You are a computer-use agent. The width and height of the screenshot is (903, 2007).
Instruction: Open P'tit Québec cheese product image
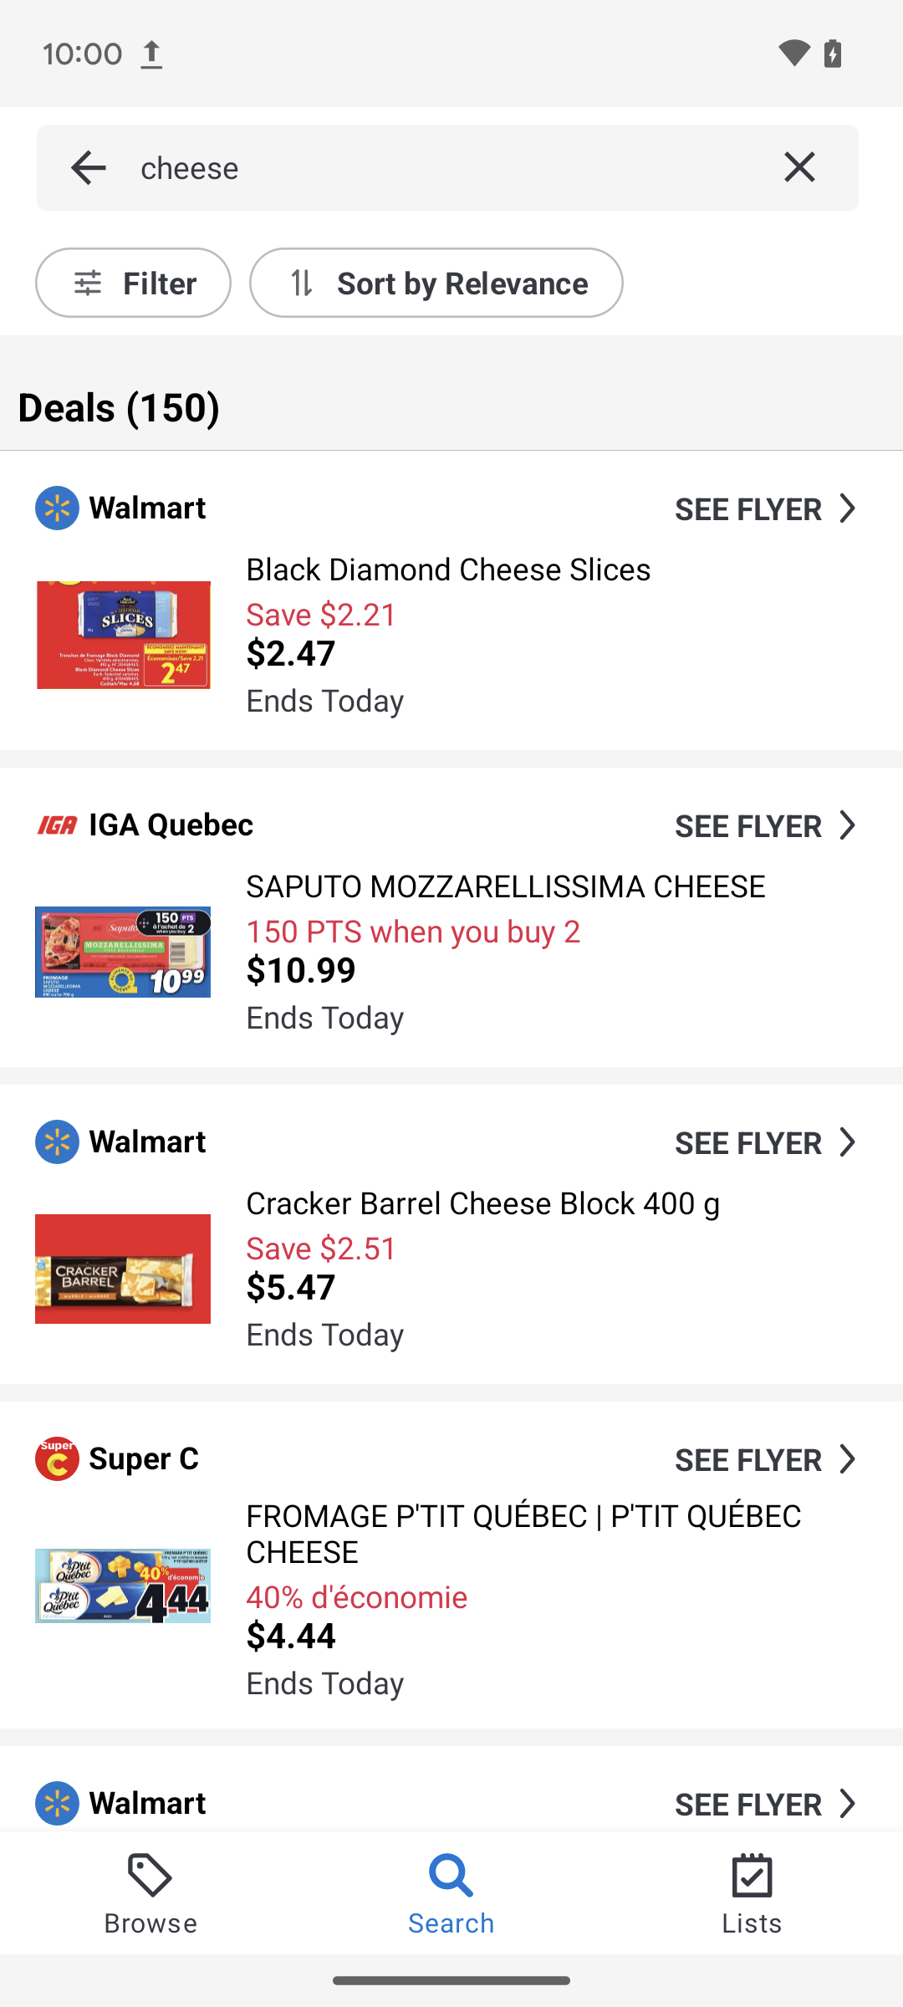click(123, 1586)
